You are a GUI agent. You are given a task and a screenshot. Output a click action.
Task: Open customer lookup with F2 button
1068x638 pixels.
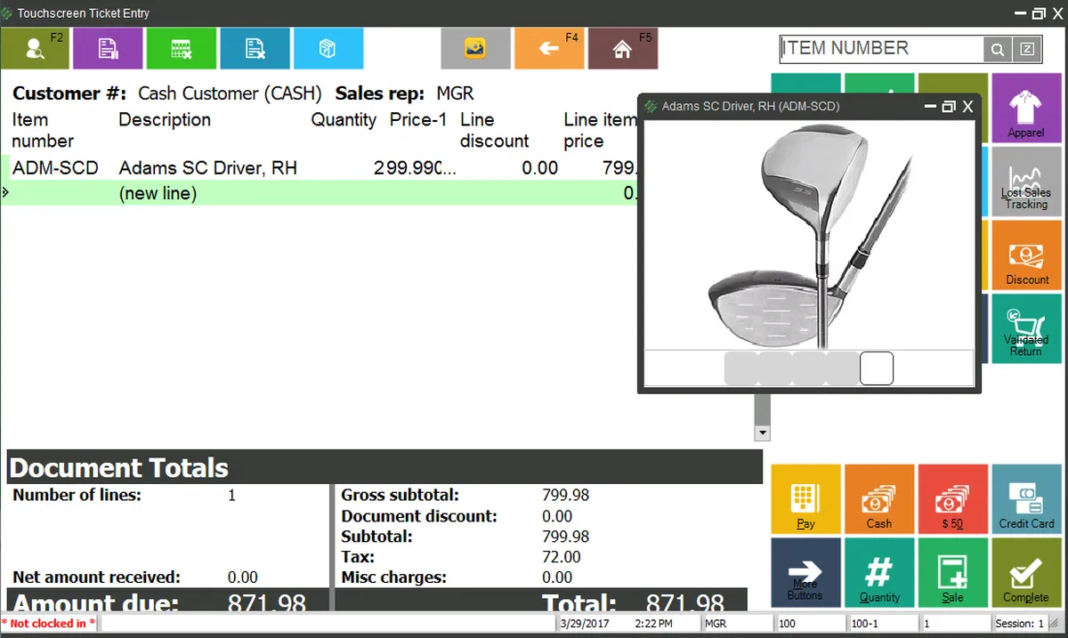(35, 49)
